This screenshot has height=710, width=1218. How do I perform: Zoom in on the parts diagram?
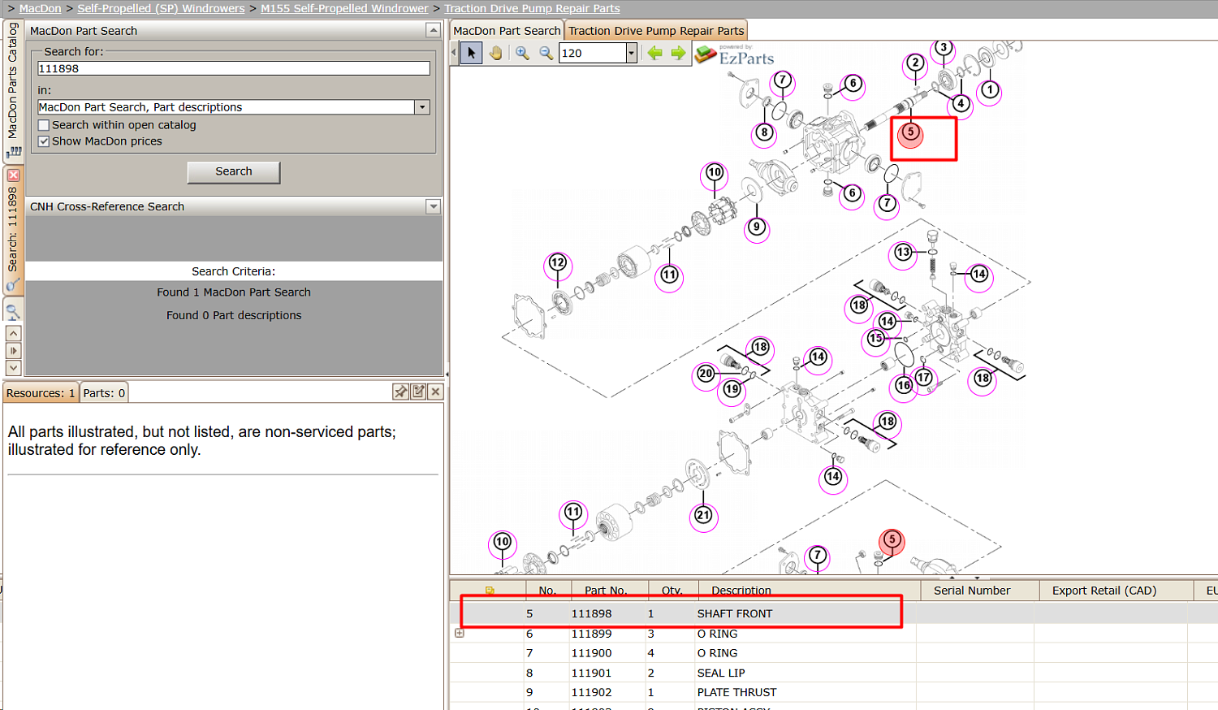(522, 54)
